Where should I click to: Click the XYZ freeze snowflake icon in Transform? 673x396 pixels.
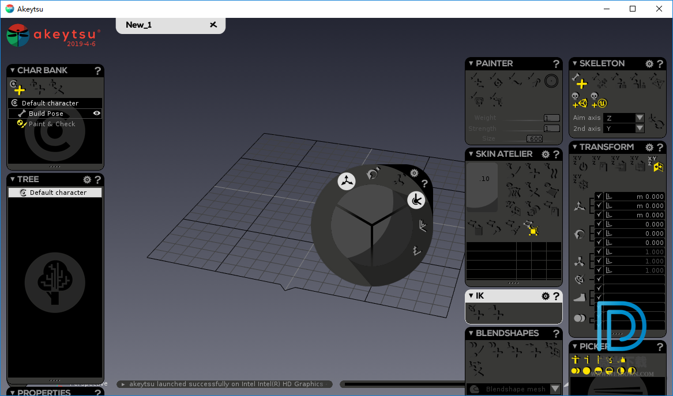click(x=581, y=182)
